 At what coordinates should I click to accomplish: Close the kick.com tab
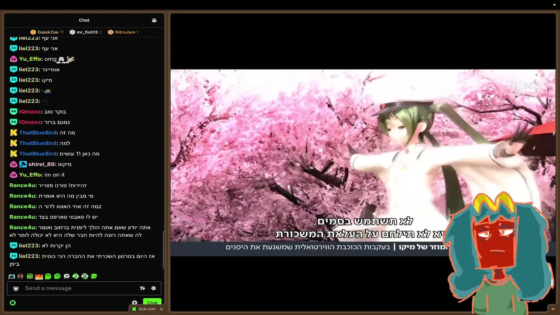161,309
